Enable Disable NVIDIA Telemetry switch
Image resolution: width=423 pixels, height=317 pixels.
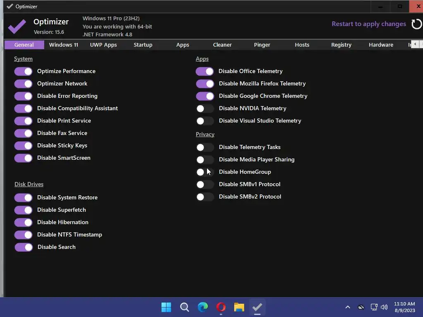pyautogui.click(x=205, y=109)
